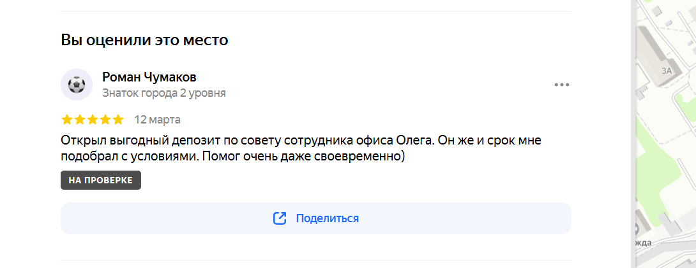
Task: Select the fifth yellow rating star
Action: point(117,120)
